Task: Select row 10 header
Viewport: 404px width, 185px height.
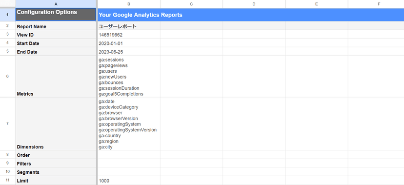Action: (7, 172)
